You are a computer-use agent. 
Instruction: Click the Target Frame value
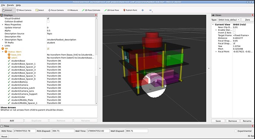pyautogui.click(x=241, y=35)
